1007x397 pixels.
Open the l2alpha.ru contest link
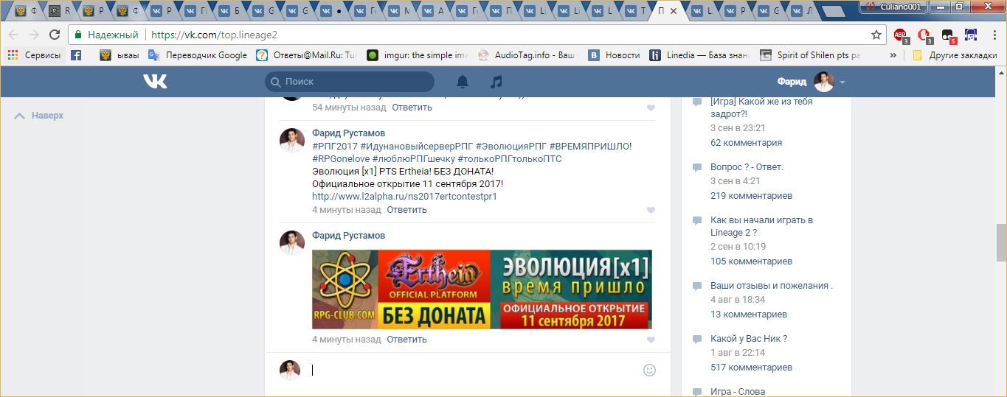coord(404,197)
